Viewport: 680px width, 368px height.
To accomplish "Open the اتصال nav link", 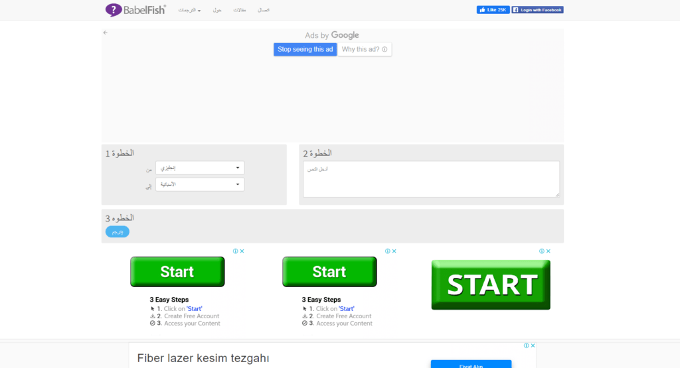I will [x=264, y=11].
